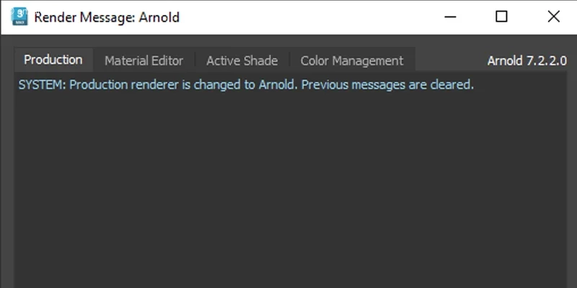This screenshot has width=577, height=288.
Task: Click the 3ds Max icon in title bar
Action: (x=19, y=17)
